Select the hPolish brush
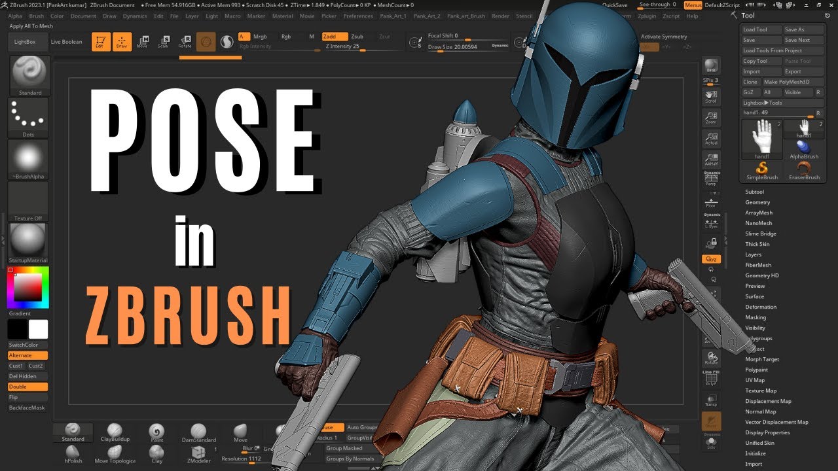 pos(73,454)
